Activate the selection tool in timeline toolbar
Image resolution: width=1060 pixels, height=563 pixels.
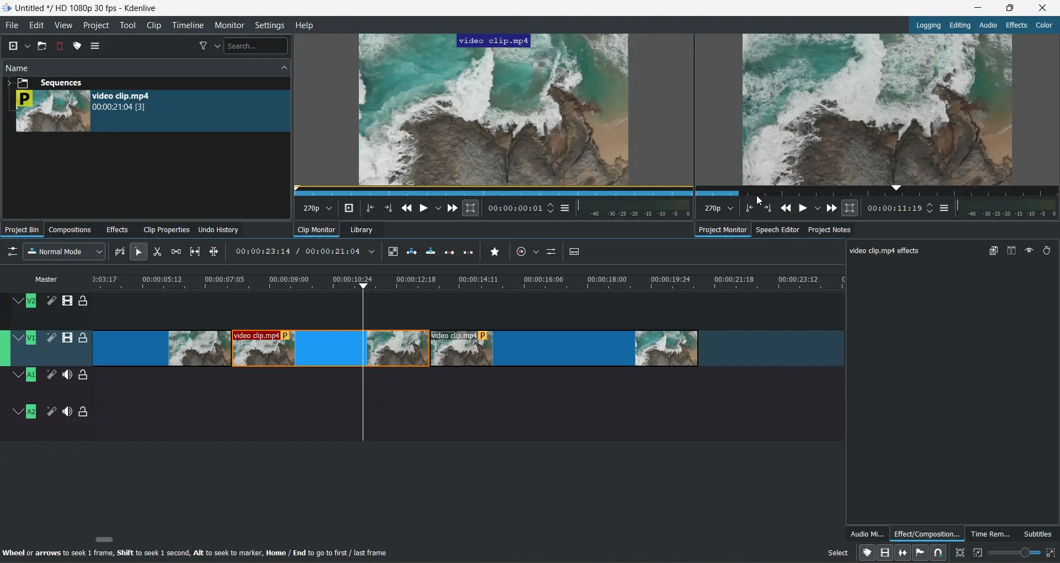point(139,252)
